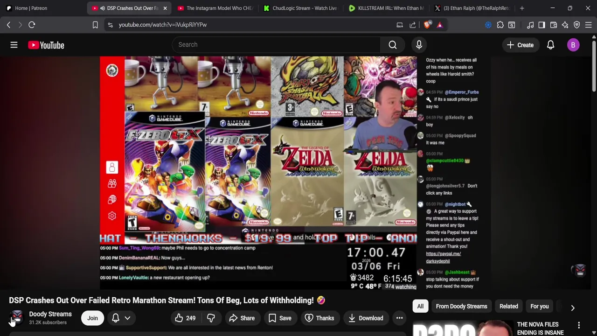Switch to ChudLogic Stream tab

[300, 8]
